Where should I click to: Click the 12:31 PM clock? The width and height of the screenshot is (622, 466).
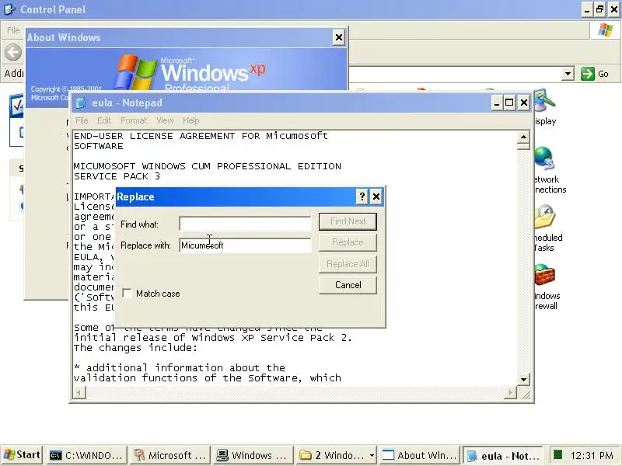592,456
